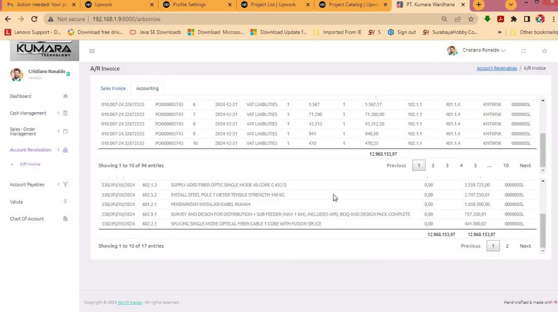The image size is (558, 312).
Task: Expand the Cash Management submenu chevron
Action: coord(59,113)
